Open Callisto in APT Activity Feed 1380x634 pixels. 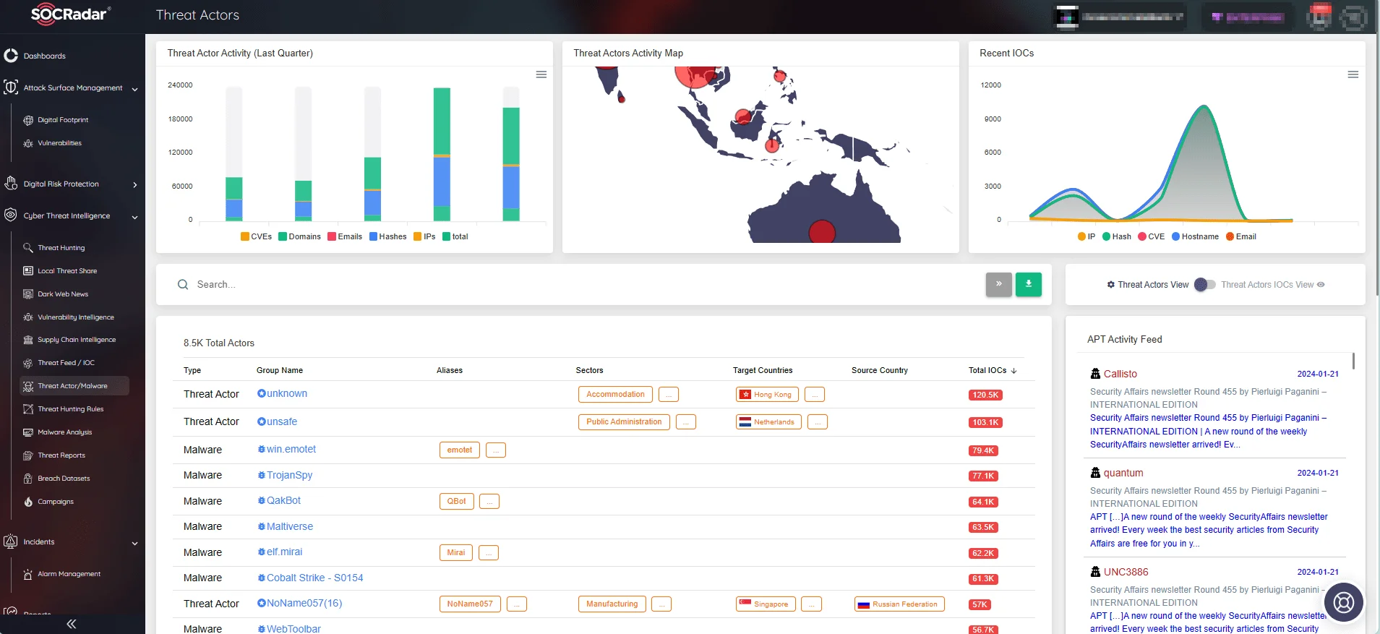click(1120, 374)
